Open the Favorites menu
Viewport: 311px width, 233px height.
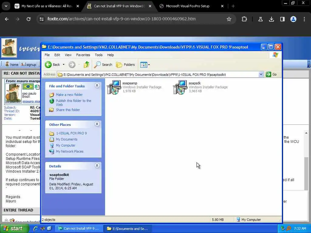(x=83, y=55)
